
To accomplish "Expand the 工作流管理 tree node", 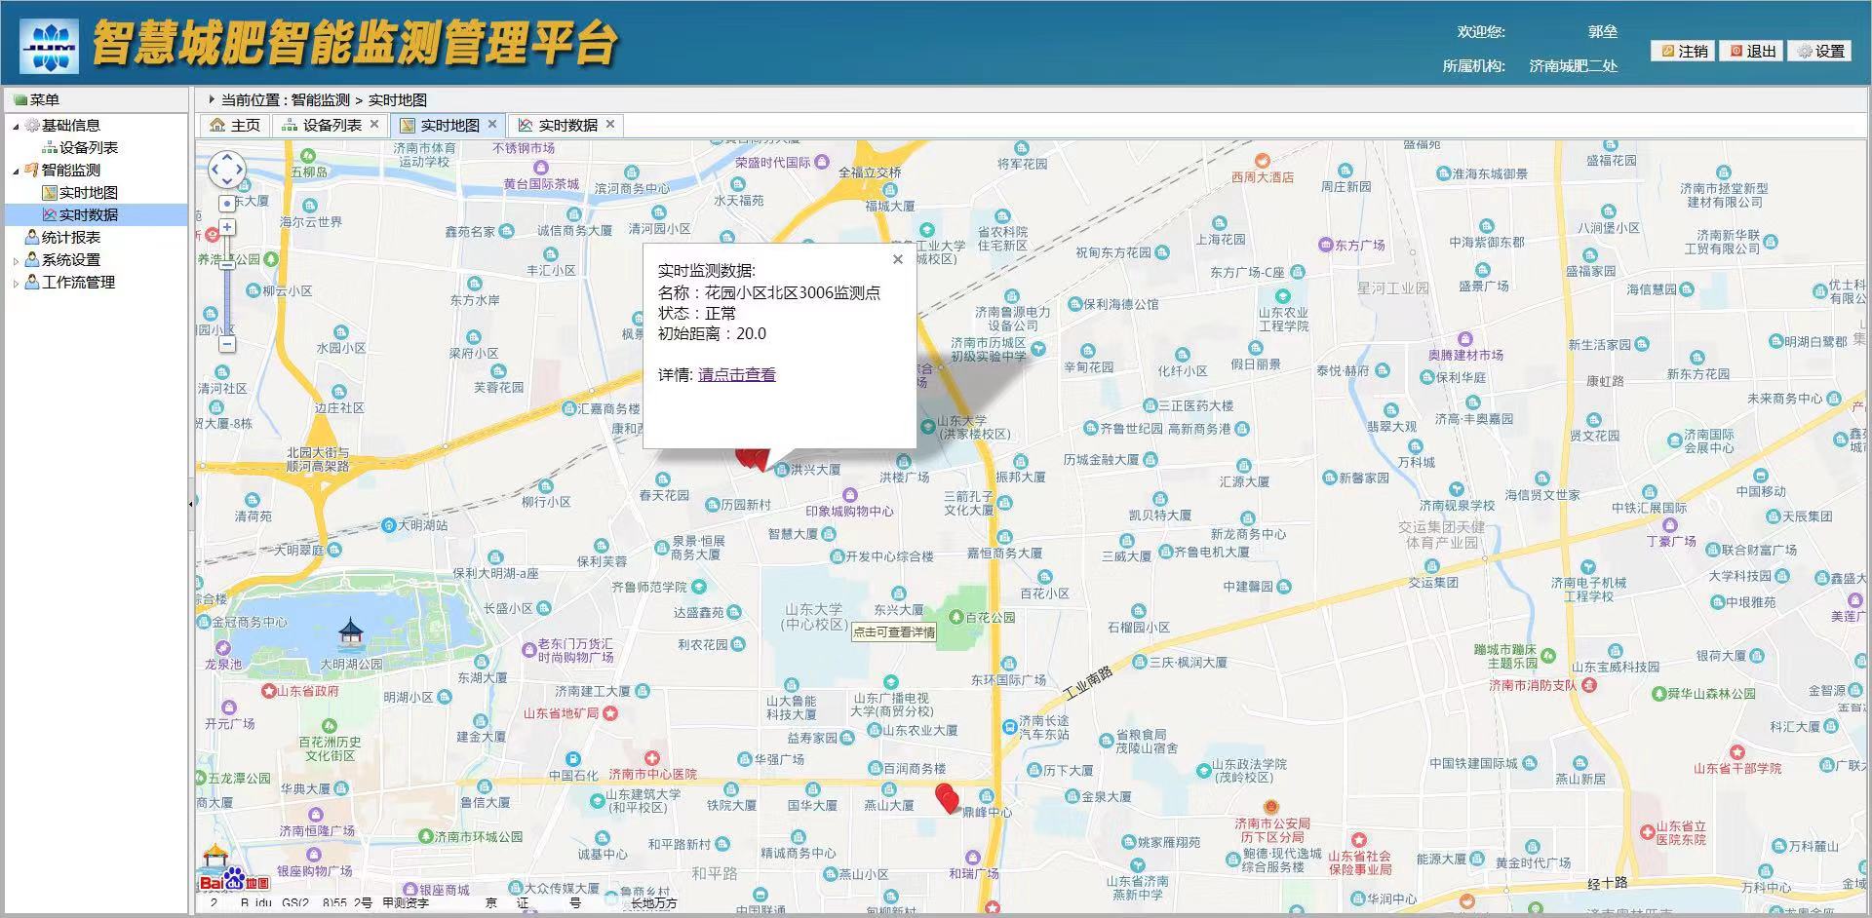I will (16, 282).
